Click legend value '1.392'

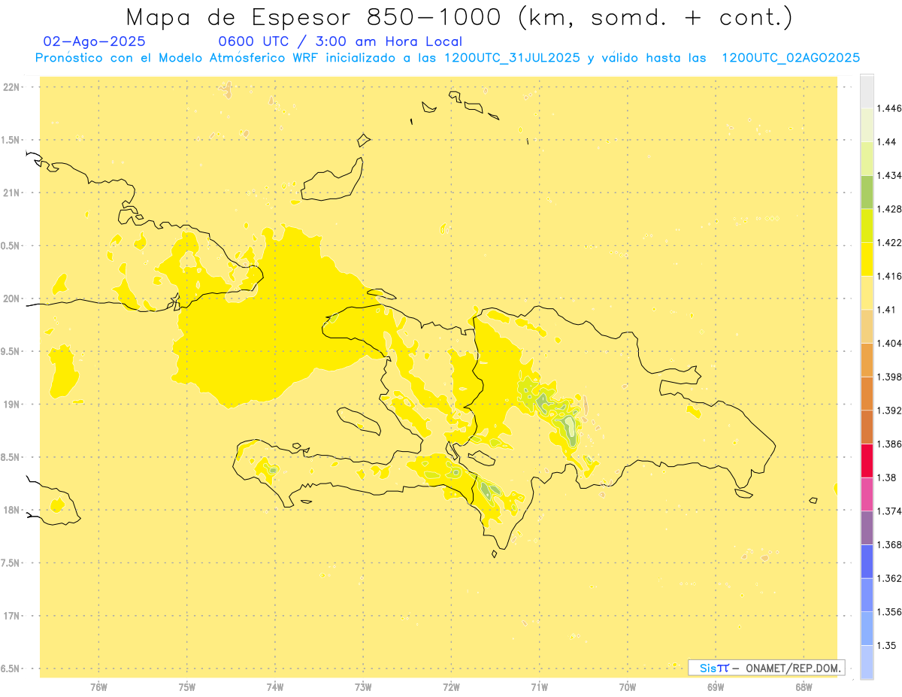coord(888,411)
